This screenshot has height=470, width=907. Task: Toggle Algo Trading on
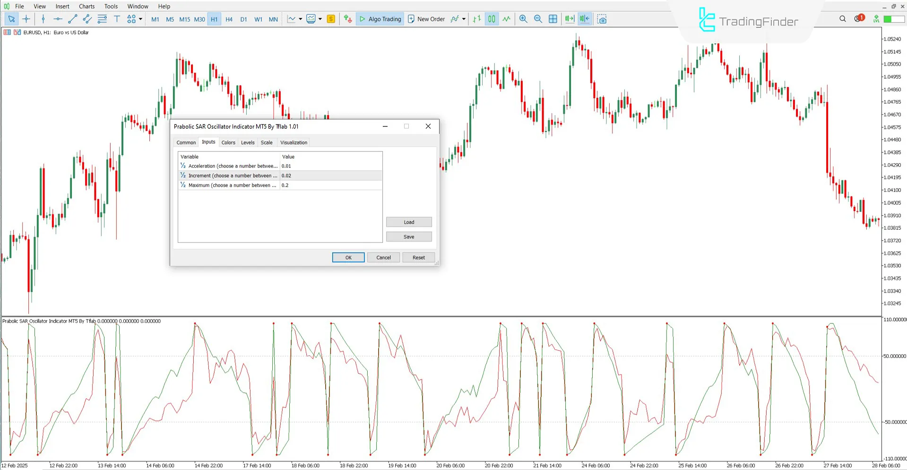380,19
